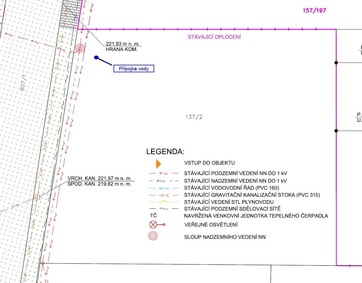
Task: Select the public lighting legend symbol
Action: (x=157, y=225)
